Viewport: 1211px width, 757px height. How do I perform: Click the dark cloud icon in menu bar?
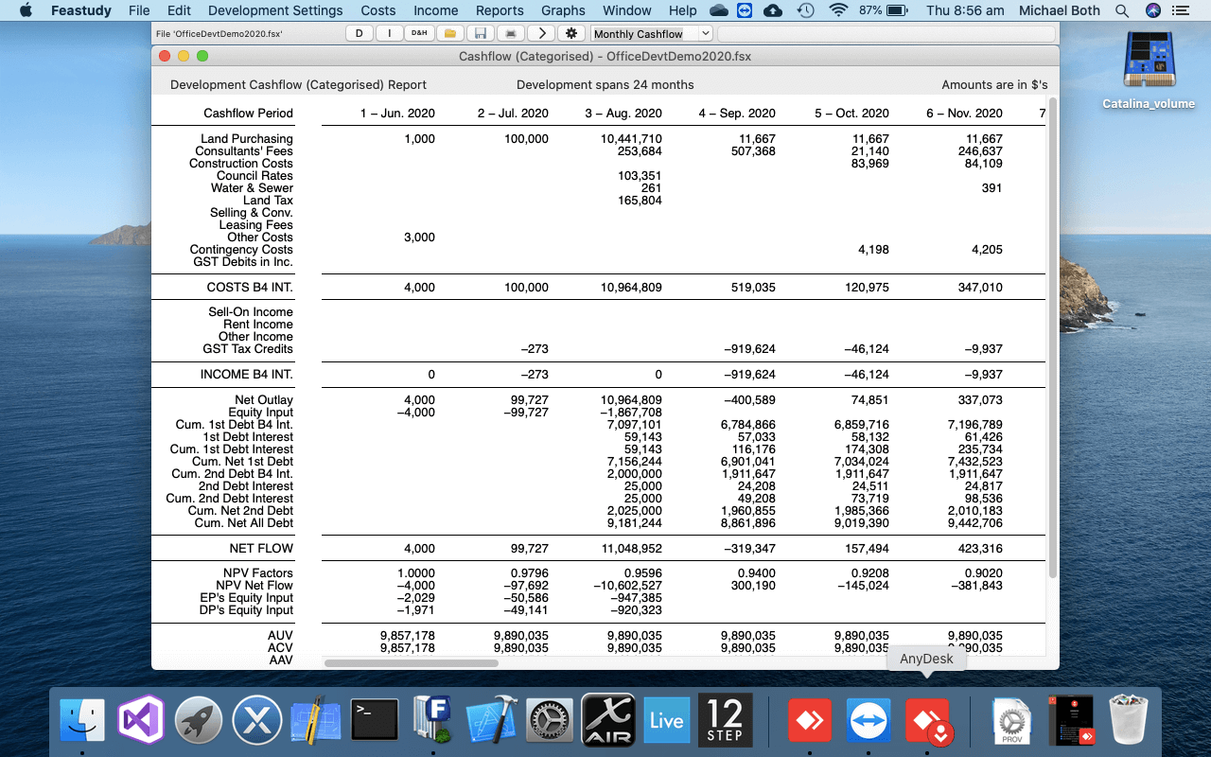tap(719, 10)
